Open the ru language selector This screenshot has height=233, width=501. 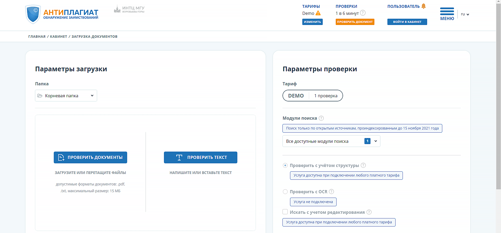[465, 14]
